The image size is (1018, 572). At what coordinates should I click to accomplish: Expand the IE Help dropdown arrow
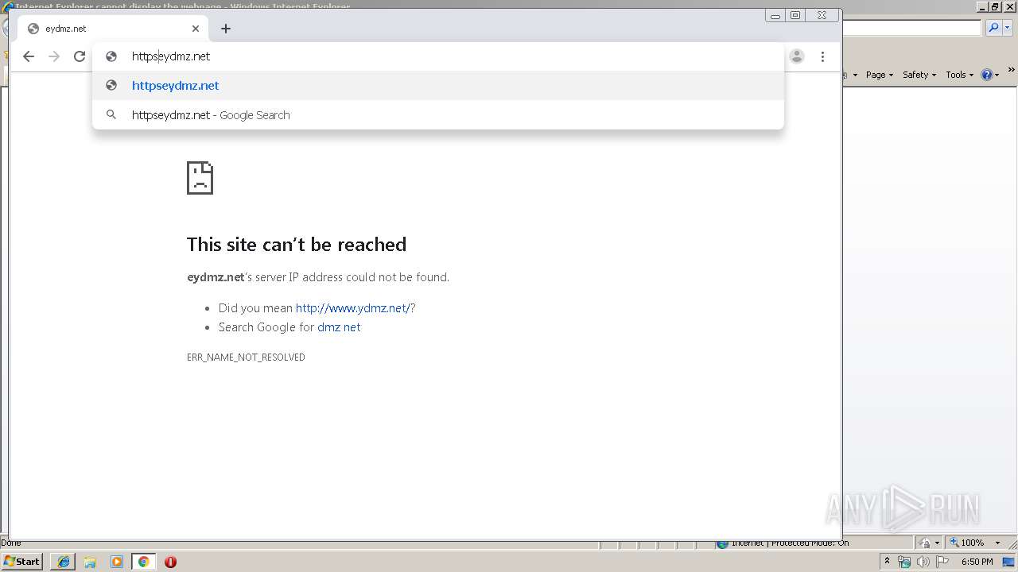pos(997,75)
